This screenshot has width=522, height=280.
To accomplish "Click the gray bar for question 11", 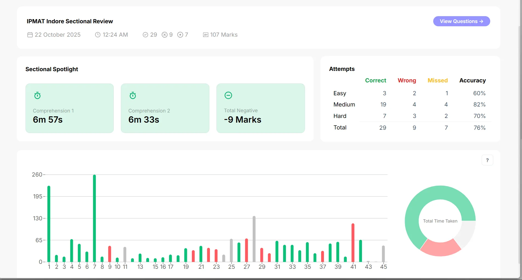I will click(x=125, y=255).
